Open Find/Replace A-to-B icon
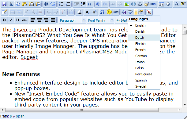Screen dimensions: 187x119 point(53,4)
